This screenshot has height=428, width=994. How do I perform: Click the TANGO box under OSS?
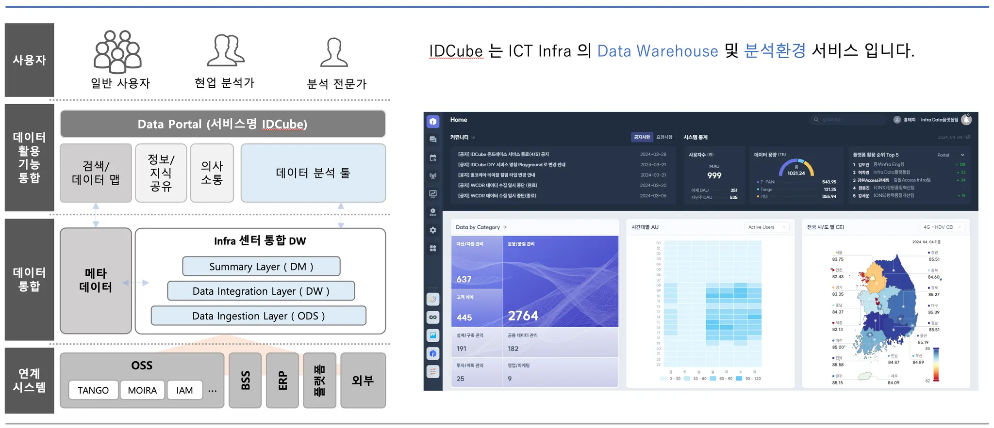tap(93, 390)
